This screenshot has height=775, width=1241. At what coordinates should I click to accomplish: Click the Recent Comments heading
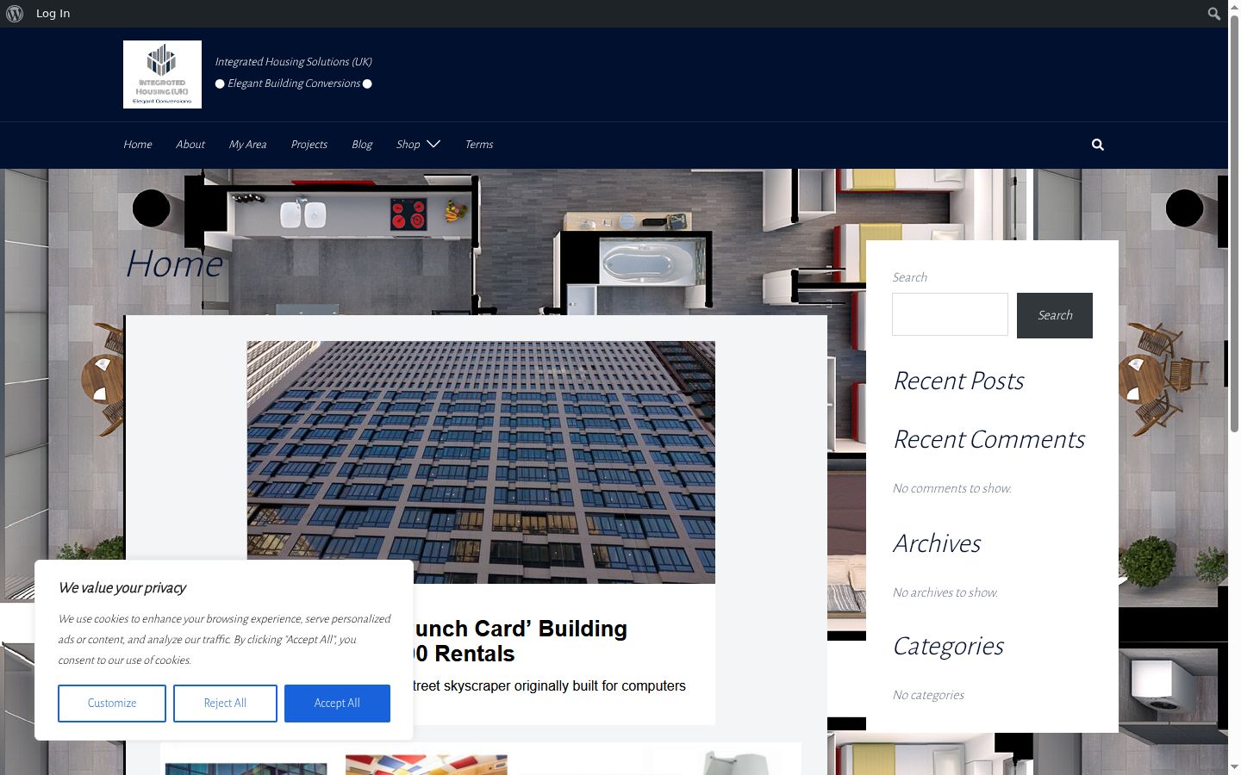988,439
